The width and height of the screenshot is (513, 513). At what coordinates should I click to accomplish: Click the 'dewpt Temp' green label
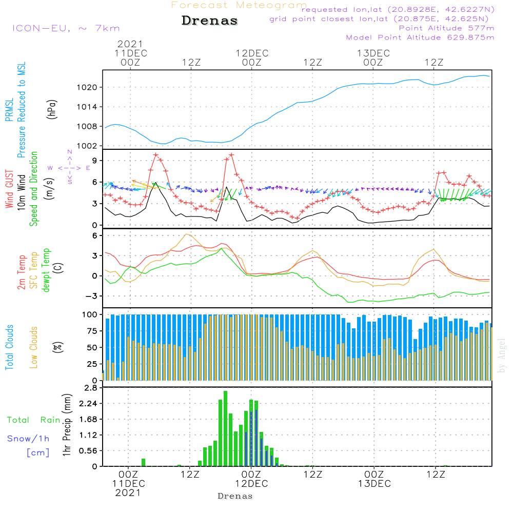[x=46, y=270]
